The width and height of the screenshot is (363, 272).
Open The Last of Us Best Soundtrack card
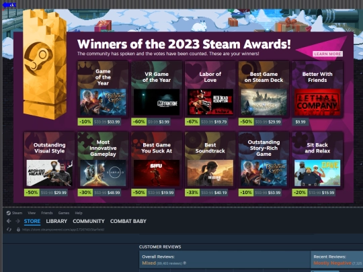[x=210, y=173]
